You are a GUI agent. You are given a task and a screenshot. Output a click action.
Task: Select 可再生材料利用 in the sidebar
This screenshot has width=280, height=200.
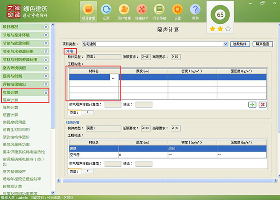point(16,130)
